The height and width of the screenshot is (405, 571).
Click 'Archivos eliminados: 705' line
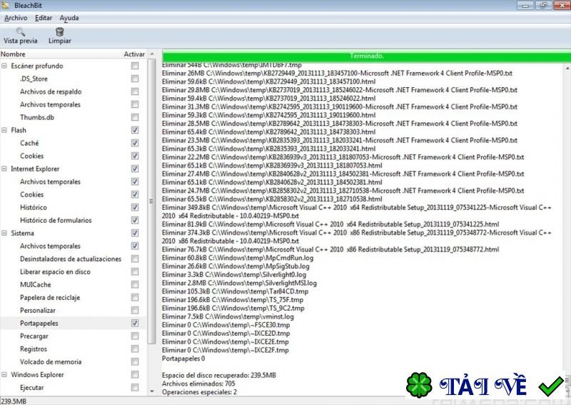pyautogui.click(x=198, y=384)
